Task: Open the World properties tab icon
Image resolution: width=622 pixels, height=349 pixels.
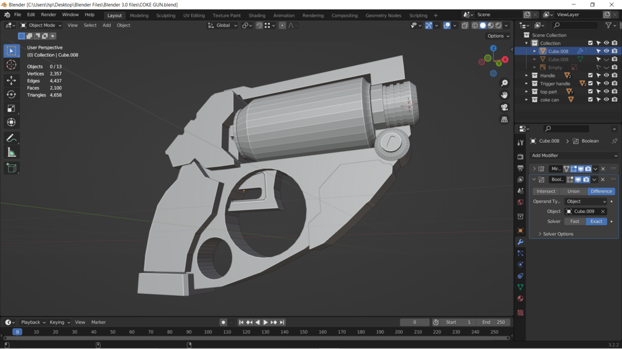Action: 520,202
